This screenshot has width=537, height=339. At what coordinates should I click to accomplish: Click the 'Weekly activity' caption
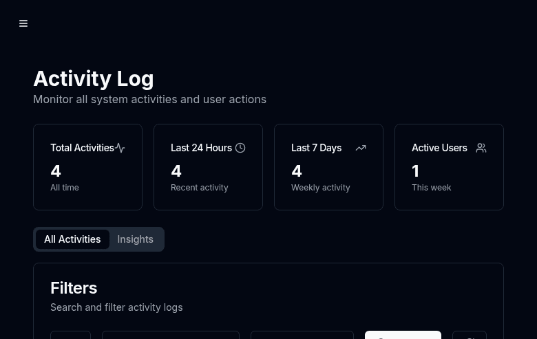pos(321,188)
